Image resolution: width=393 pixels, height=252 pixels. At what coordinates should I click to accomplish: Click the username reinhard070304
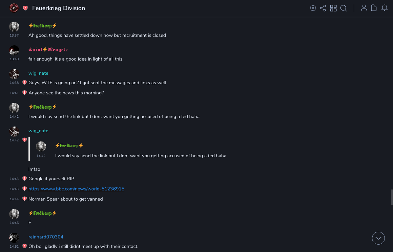point(46,237)
